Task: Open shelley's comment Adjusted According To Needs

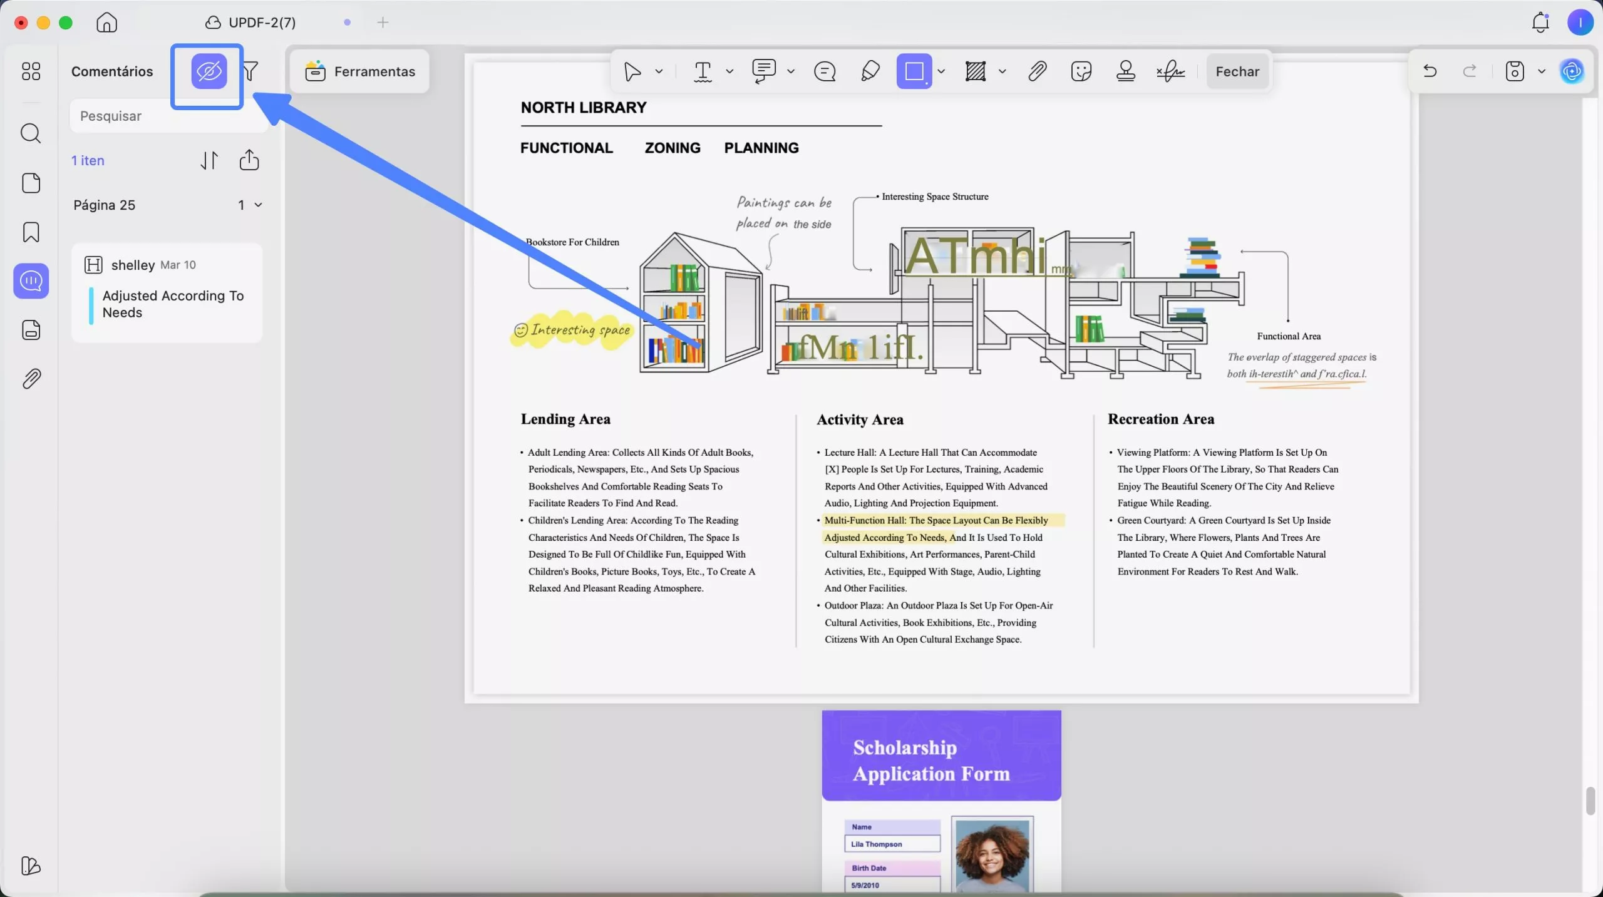Action: coord(167,292)
